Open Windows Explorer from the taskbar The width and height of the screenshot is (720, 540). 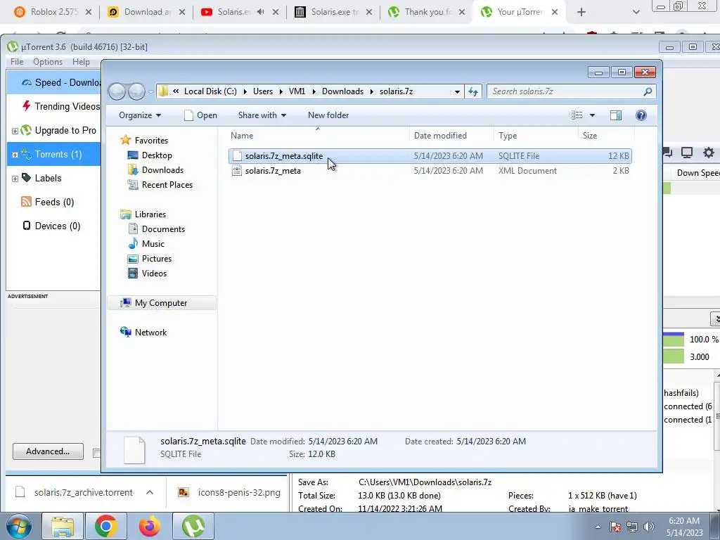coord(63,526)
